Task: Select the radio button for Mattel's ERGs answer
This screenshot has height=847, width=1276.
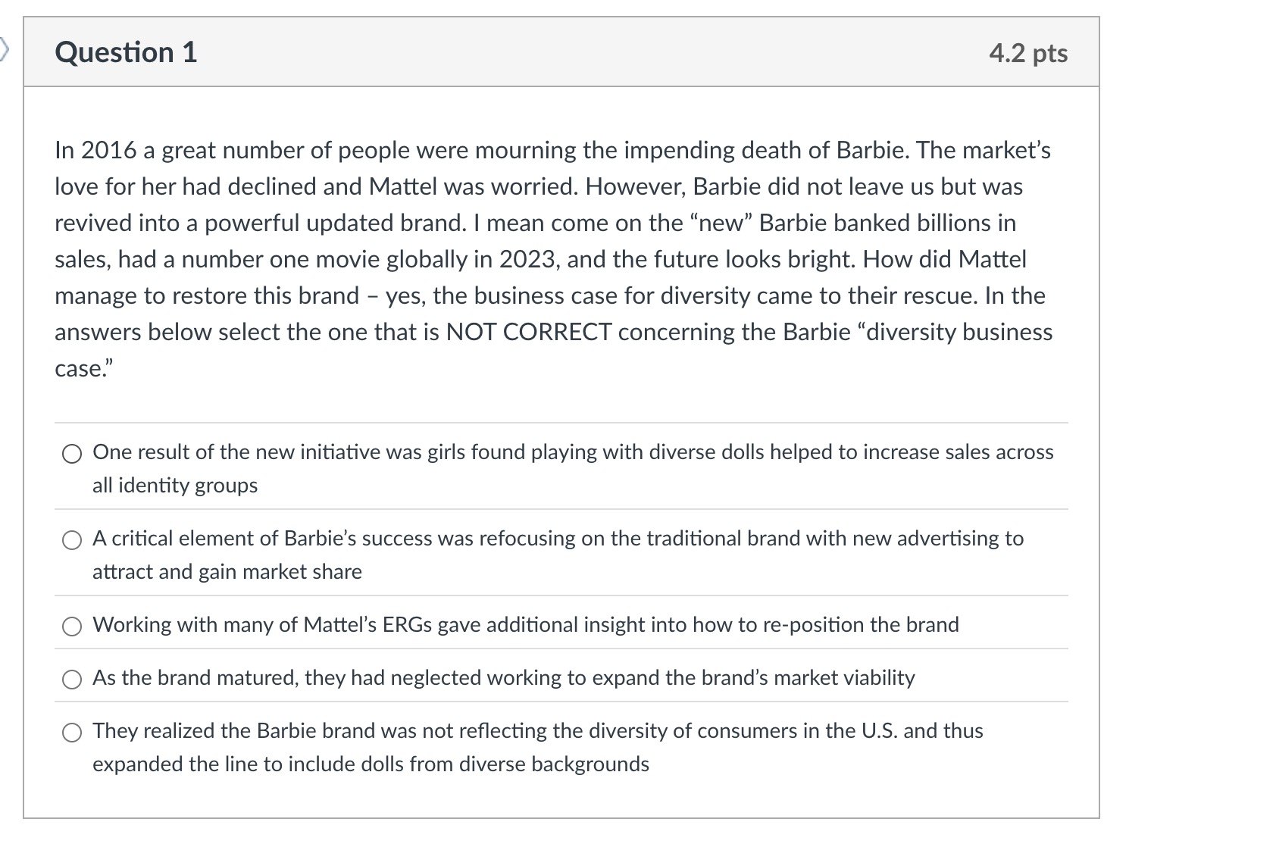Action: point(72,627)
